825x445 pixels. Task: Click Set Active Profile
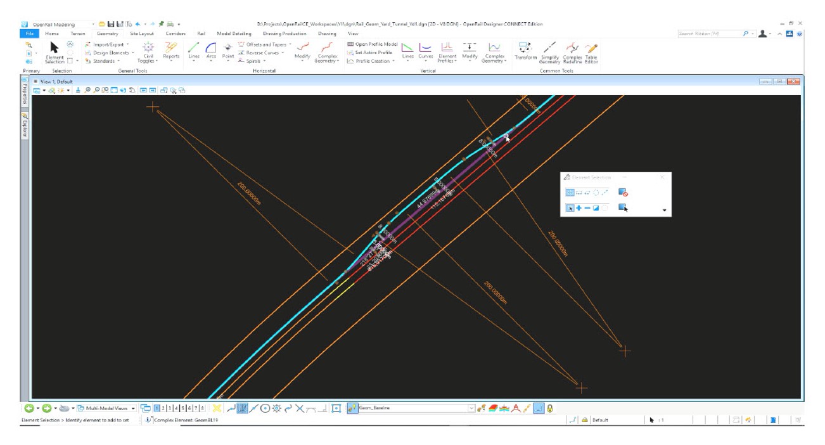(373, 53)
